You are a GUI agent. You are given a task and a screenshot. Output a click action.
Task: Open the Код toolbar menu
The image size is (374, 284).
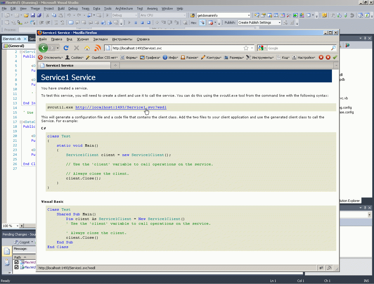click(x=283, y=58)
